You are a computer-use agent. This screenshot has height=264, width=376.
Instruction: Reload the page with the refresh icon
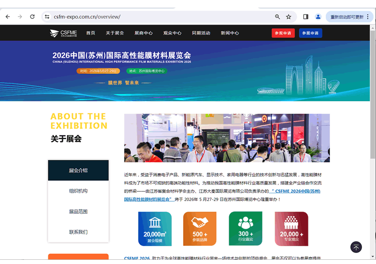[32, 17]
